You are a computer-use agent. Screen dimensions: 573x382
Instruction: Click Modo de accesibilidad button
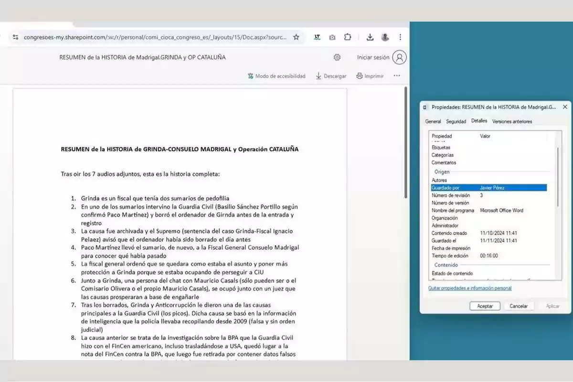point(276,76)
